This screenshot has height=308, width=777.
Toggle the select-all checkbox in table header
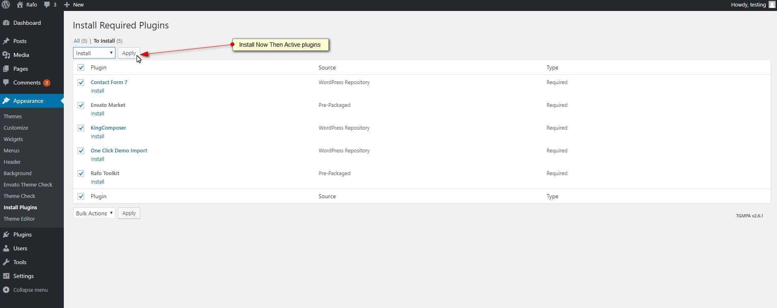[81, 67]
